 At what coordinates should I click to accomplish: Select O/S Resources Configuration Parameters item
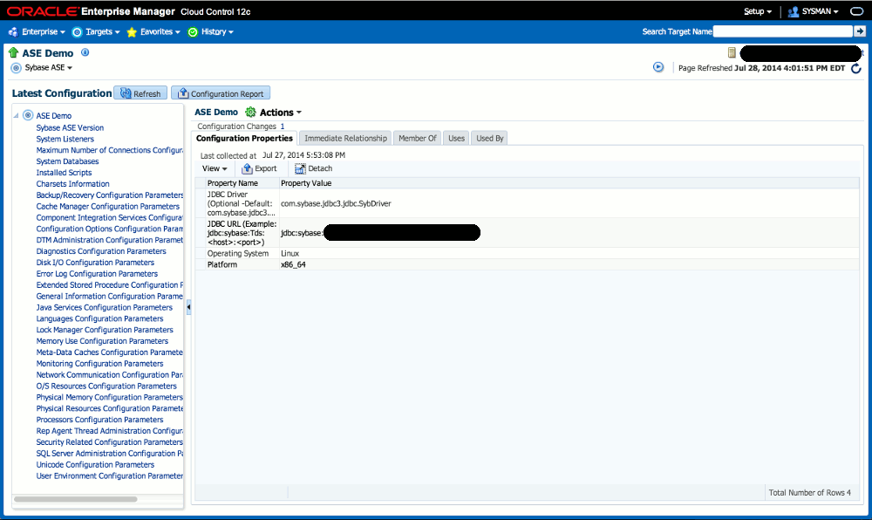tap(106, 386)
